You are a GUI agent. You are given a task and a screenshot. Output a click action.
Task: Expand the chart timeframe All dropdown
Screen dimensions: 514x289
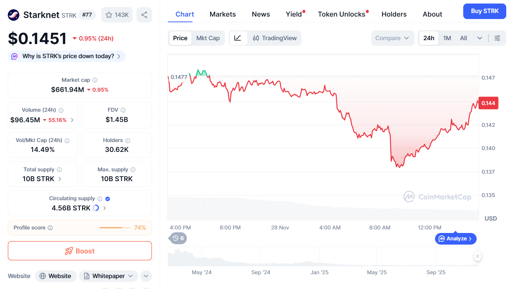pyautogui.click(x=479, y=38)
